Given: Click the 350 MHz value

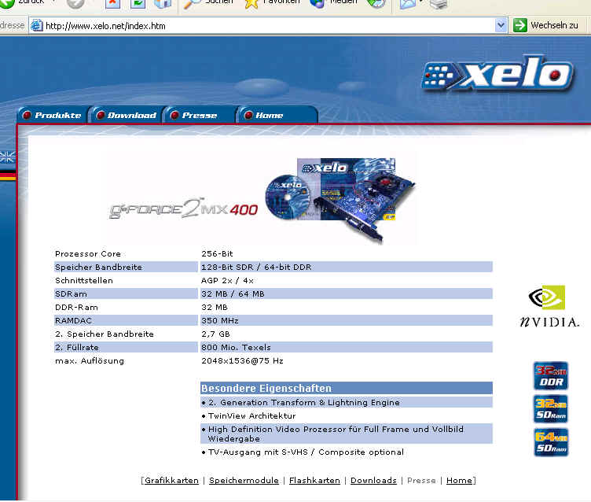Looking at the screenshot, I should pyautogui.click(x=220, y=320).
